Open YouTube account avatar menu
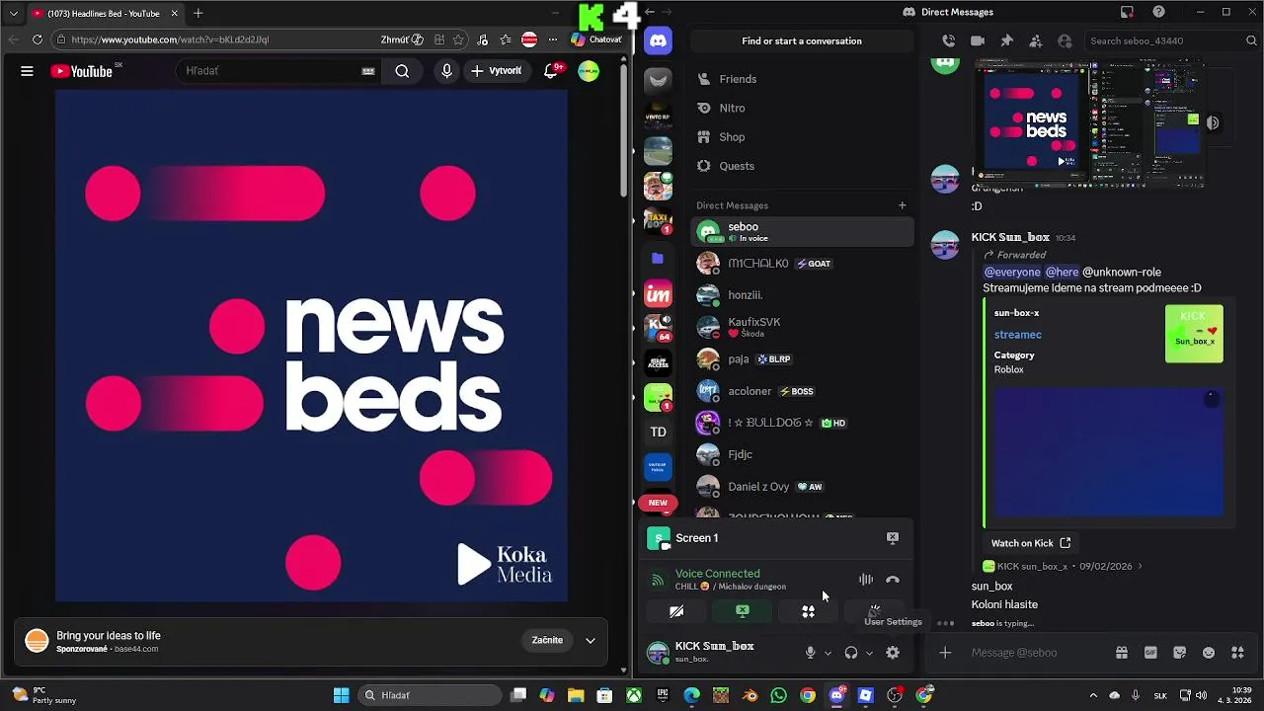Screen dimensions: 1264x711 click(x=589, y=71)
